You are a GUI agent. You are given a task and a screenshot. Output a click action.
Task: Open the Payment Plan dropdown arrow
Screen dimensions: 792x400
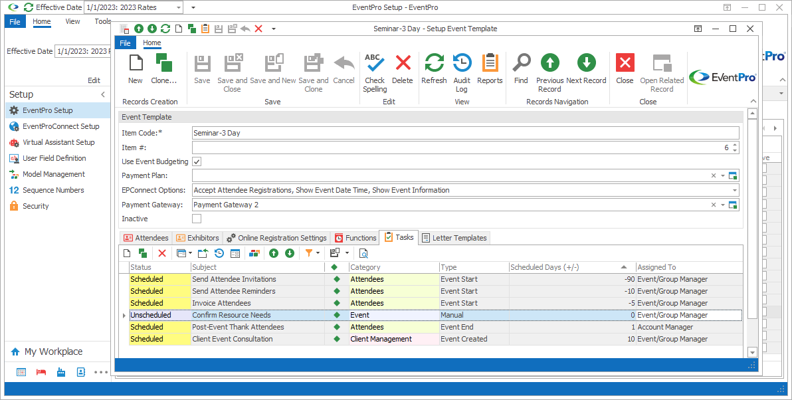pos(723,176)
